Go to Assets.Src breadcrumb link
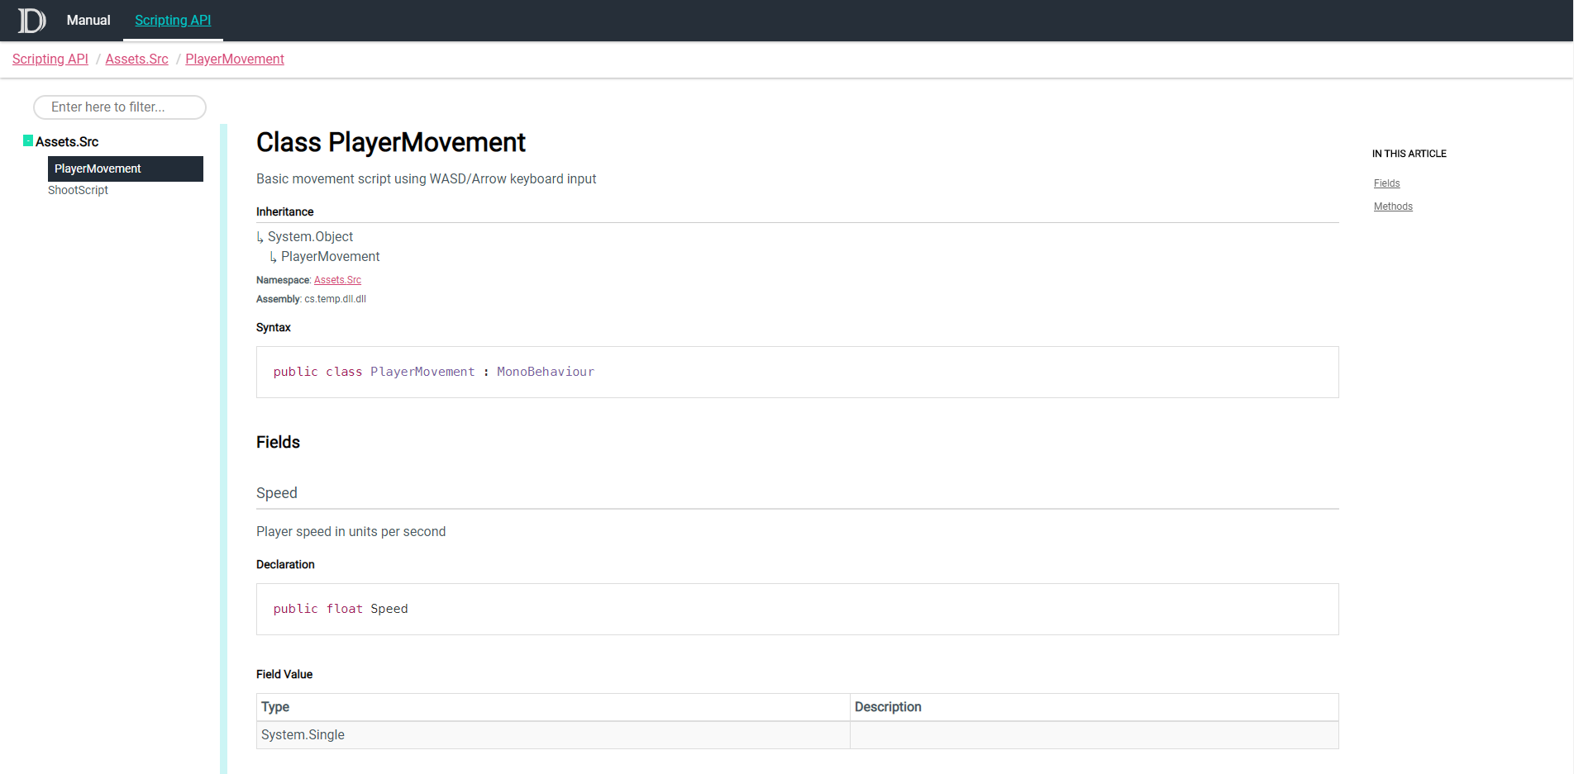Image resolution: width=1574 pixels, height=774 pixels. (137, 59)
